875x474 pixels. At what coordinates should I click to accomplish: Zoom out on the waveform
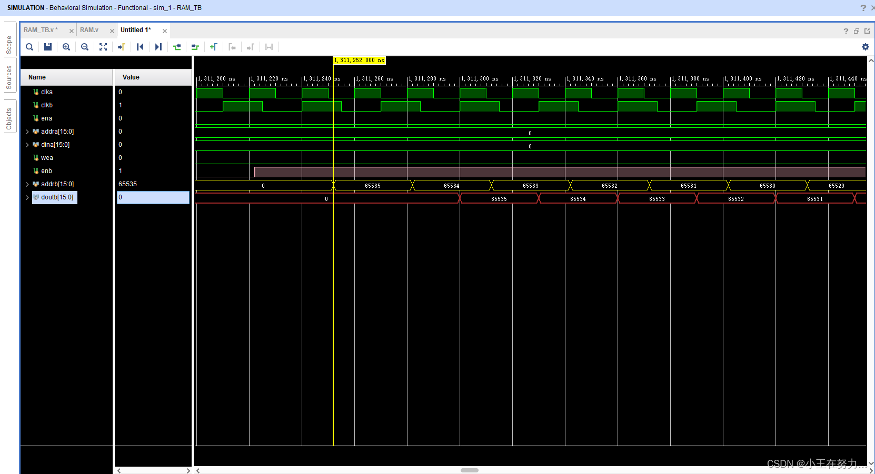tap(85, 47)
